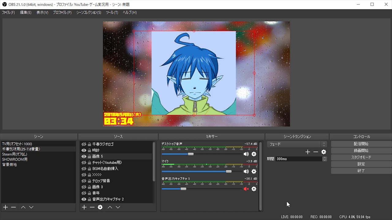The image size is (392, 220).
Task: Open the 表示(V) menu
Action: (x=42, y=13)
